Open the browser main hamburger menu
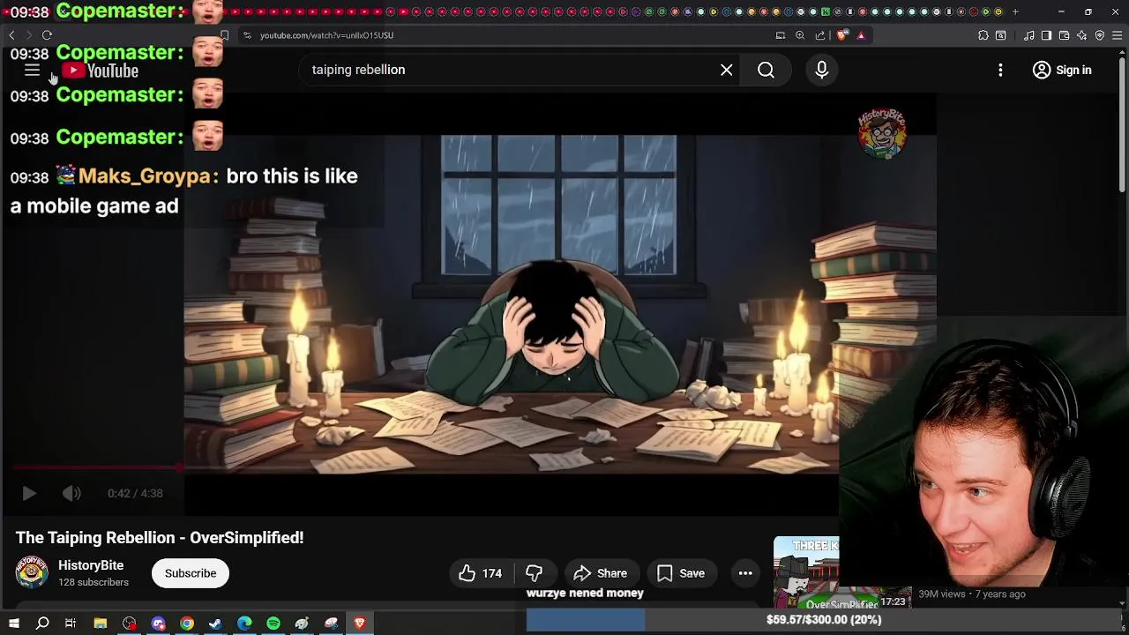Viewport: 1129px width, 635px height. pyautogui.click(x=1118, y=35)
